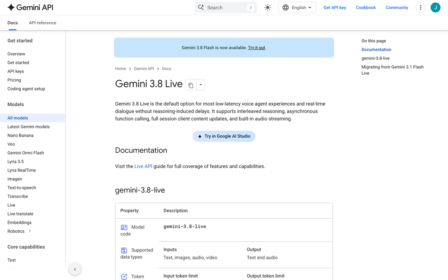Screen dimensions: 448x280
Task: Open Lyria RealTime sidebar item
Action: coord(22,170)
